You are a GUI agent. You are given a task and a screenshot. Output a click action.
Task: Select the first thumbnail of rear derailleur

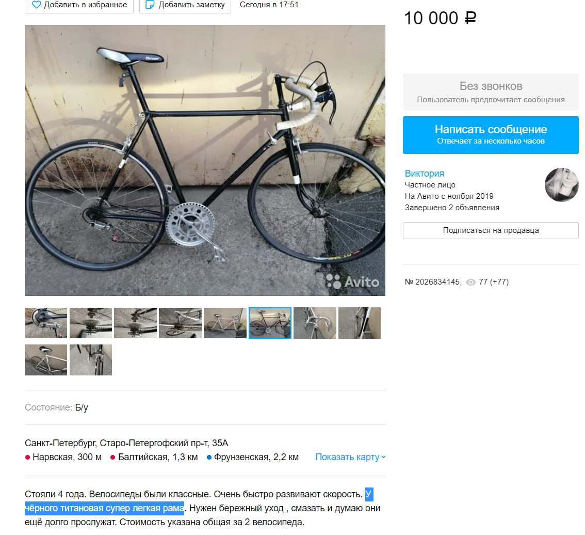point(46,323)
